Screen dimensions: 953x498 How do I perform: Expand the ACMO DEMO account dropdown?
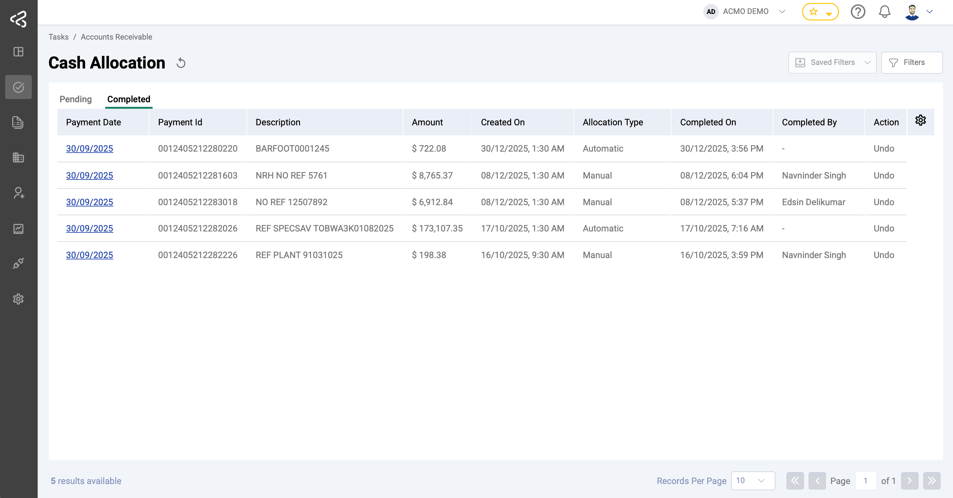click(782, 11)
